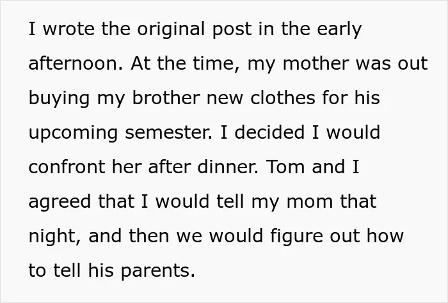Click the word "semester" in the text
The width and height of the screenshot is (448, 303).
[x=167, y=132]
